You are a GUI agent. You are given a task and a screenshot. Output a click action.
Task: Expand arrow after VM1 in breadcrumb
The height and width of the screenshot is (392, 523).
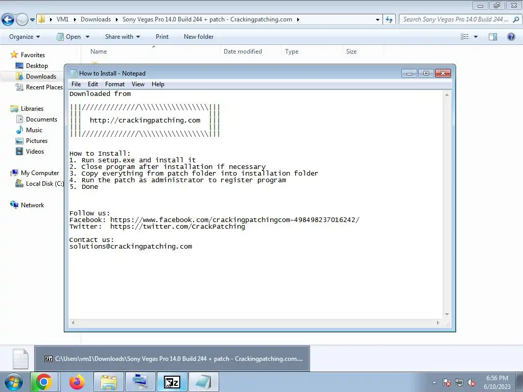pyautogui.click(x=75, y=19)
